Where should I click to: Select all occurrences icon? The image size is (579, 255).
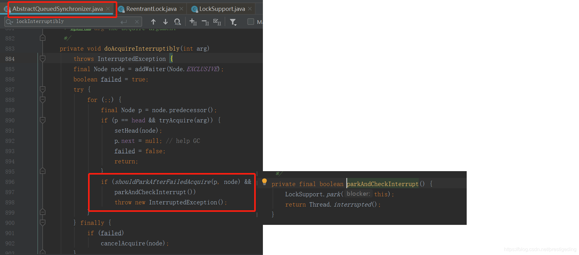(217, 22)
